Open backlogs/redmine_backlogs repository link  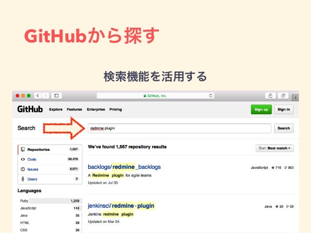124,167
